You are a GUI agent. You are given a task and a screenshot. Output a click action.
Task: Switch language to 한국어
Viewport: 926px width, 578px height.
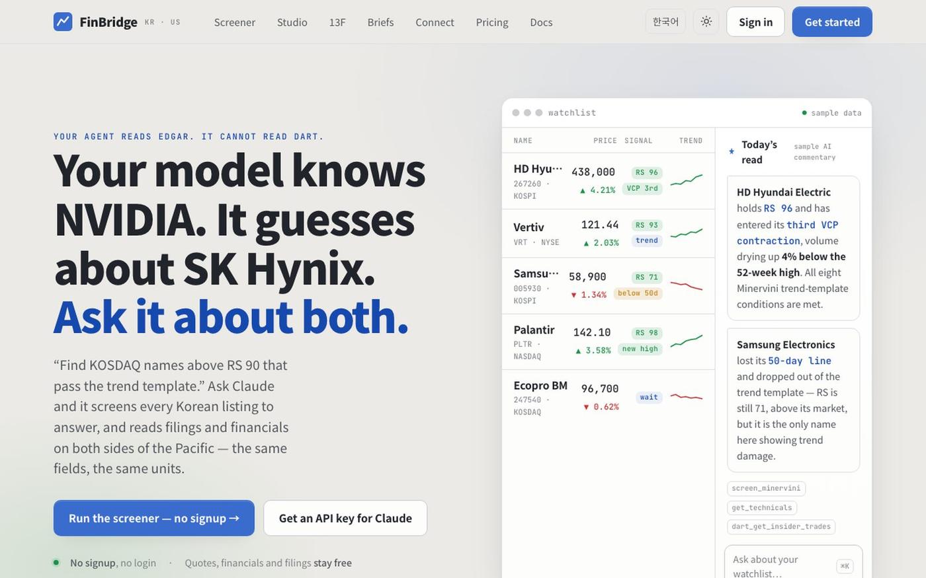[x=665, y=22]
